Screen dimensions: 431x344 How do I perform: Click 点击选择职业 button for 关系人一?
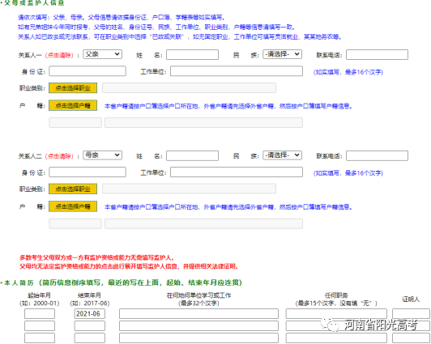click(73, 88)
